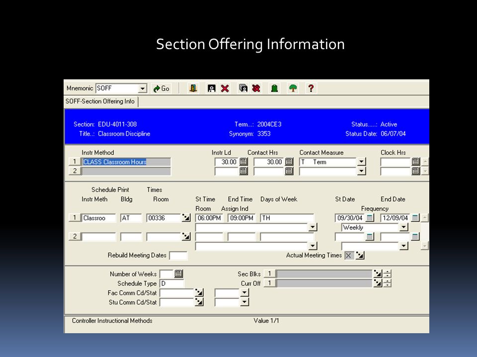Open calendar beside St Date 09/30/04
The width and height of the screenshot is (477, 357).
[370, 218]
